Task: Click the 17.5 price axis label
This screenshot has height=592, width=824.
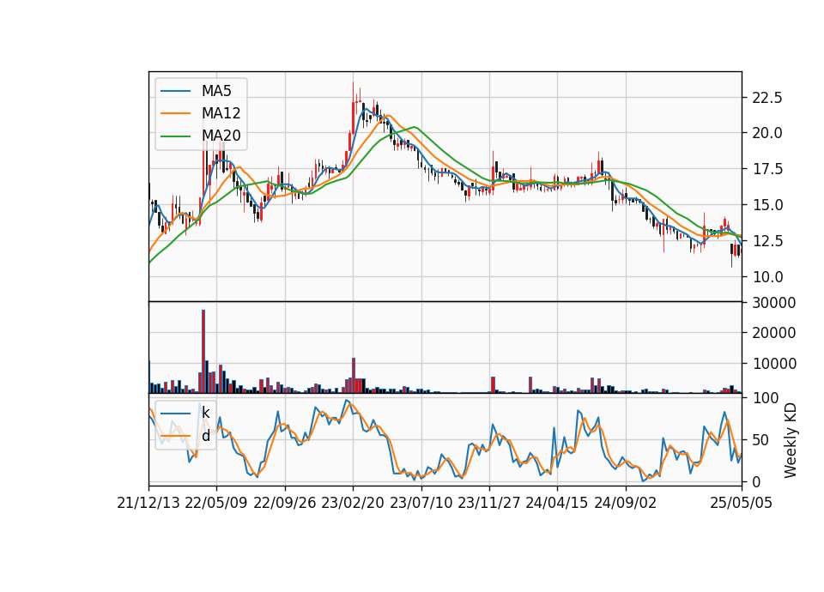Action: pos(767,169)
